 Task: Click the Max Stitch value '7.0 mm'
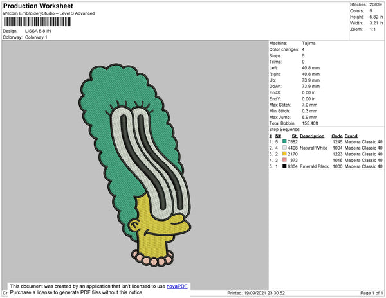click(x=309, y=105)
